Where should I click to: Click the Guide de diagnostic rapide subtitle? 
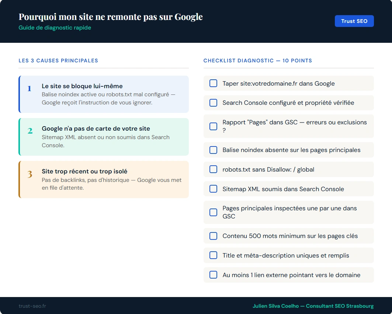[55, 28]
